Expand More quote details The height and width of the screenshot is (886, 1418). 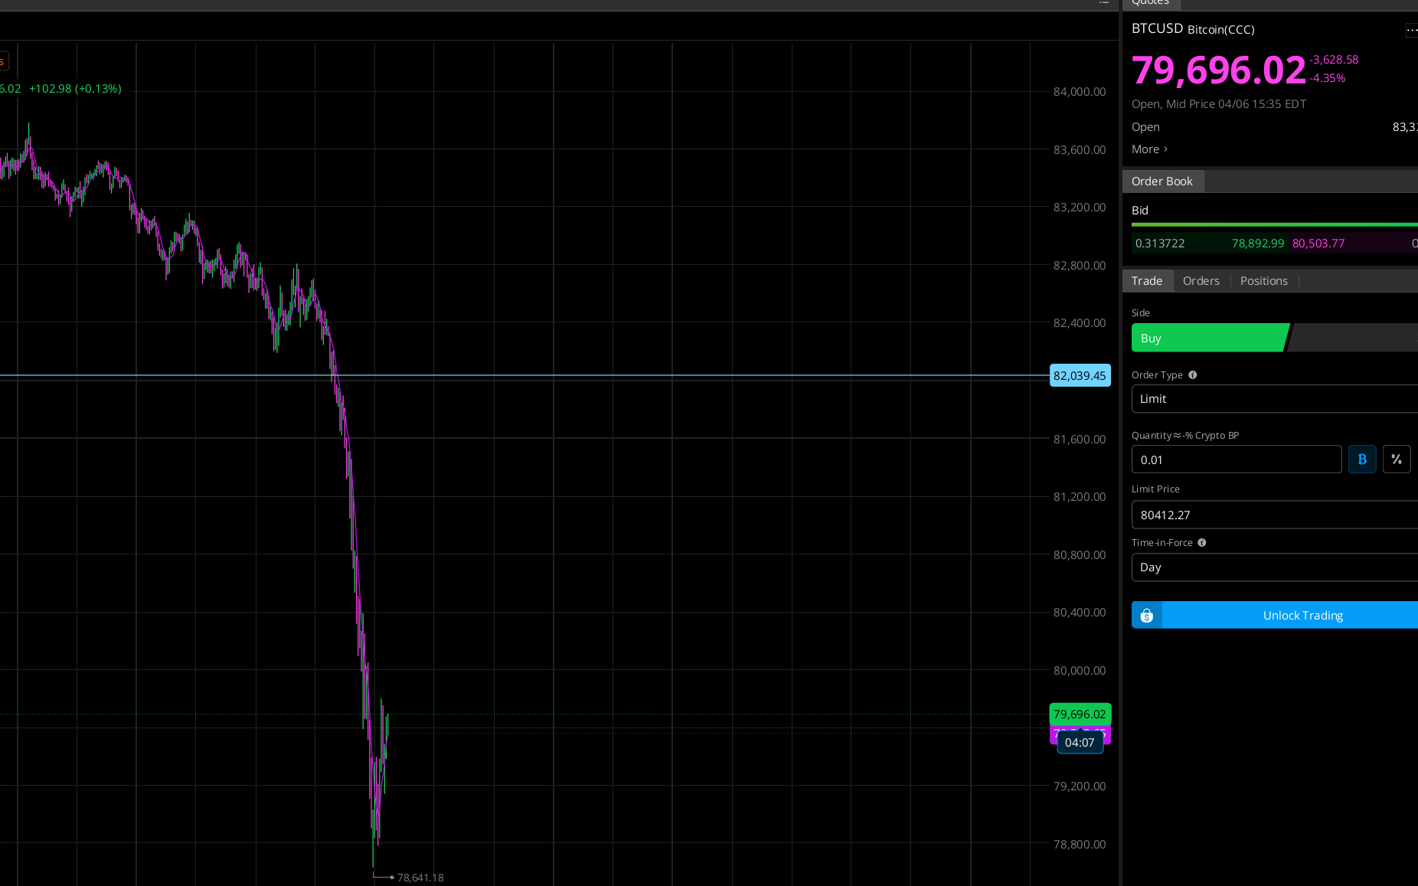pyautogui.click(x=1149, y=149)
